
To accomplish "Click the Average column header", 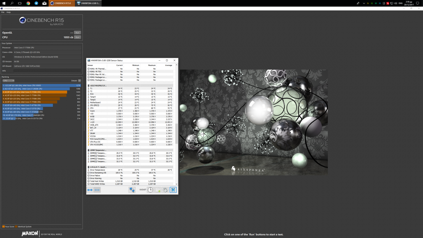I will 165,65.
